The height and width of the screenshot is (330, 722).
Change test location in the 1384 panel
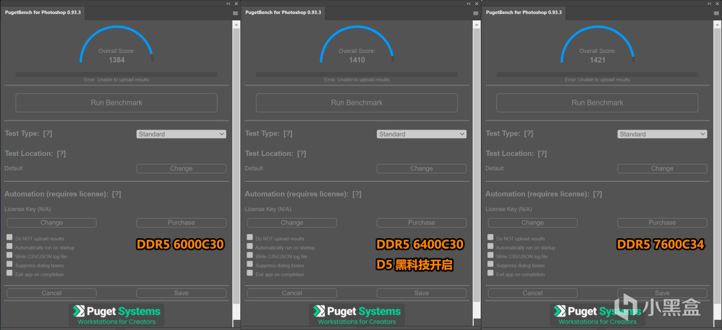181,168
